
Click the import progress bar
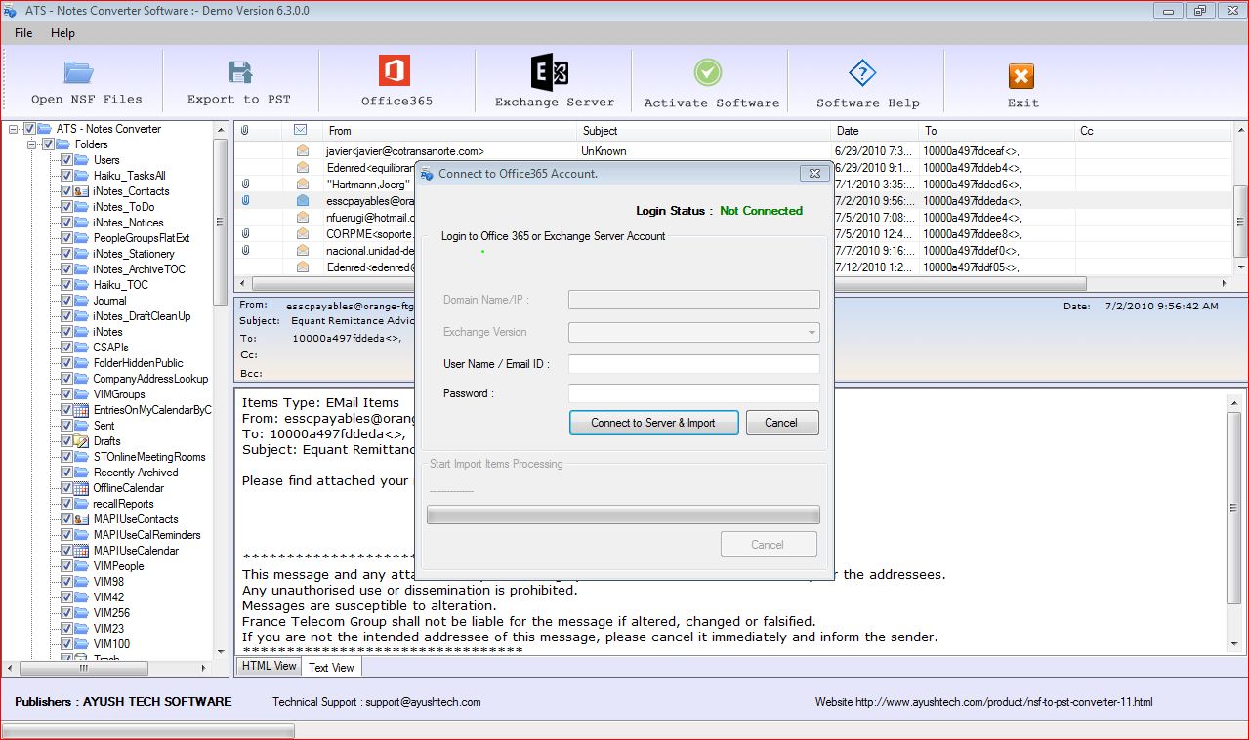(623, 515)
